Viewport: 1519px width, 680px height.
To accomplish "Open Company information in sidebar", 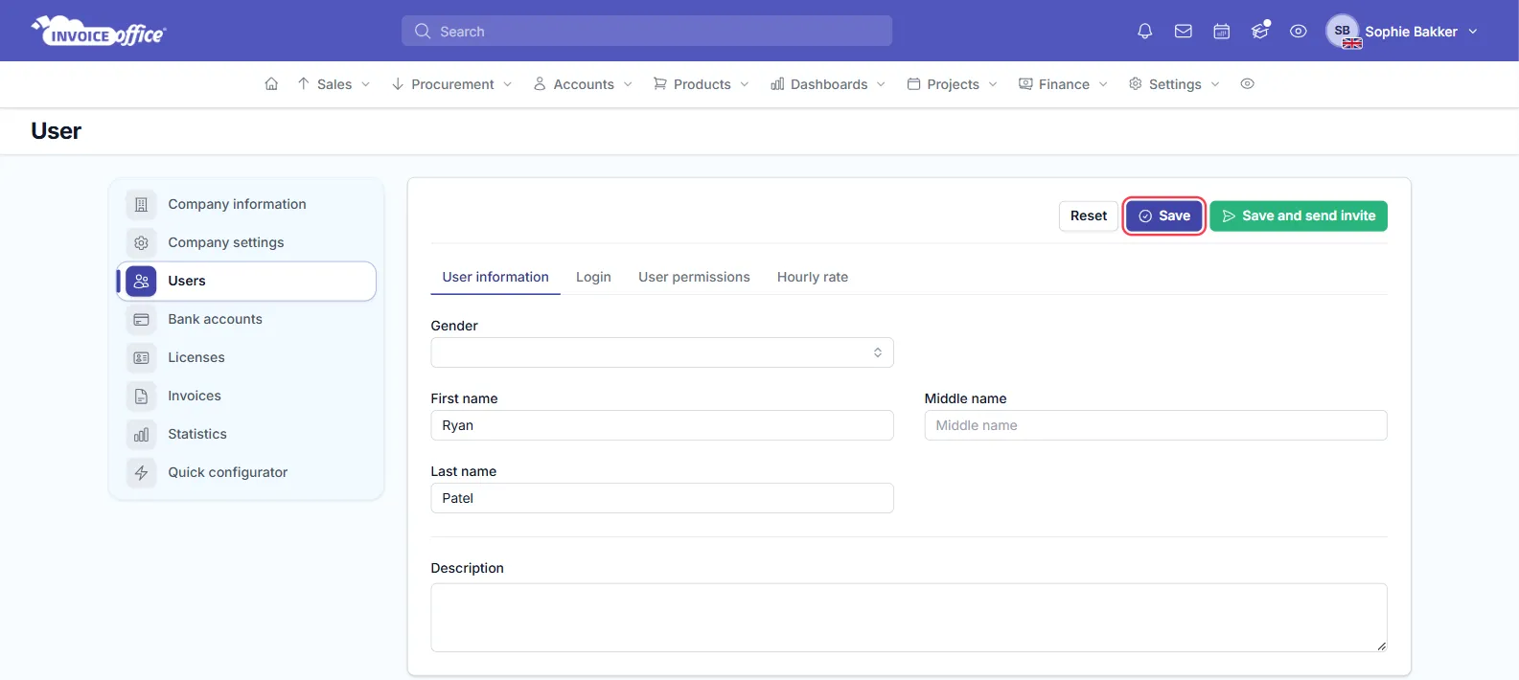I will 246,204.
